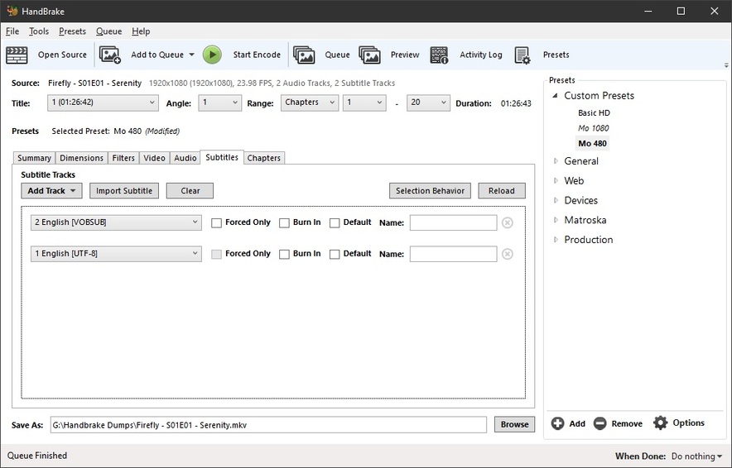Click the green Start Encode play icon
The height and width of the screenshot is (468, 732).
212,55
